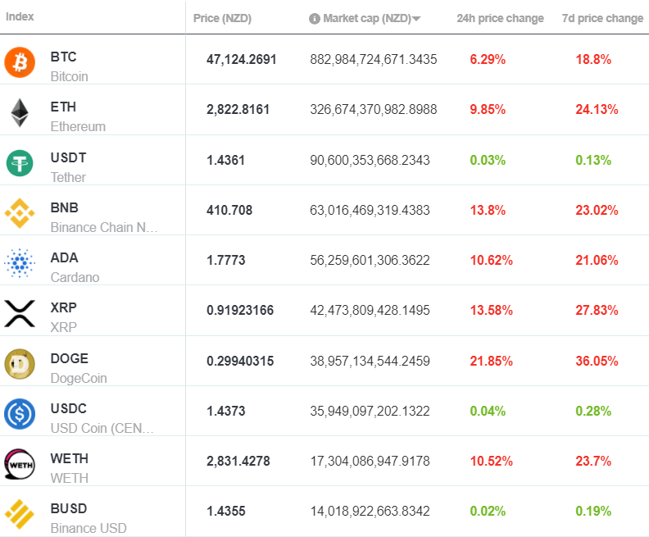Click the price 2,822.8161
Screen dimensions: 649x537
click(x=238, y=109)
